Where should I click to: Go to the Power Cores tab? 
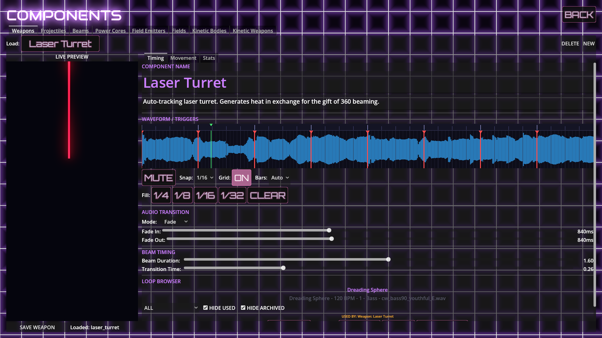pos(110,31)
